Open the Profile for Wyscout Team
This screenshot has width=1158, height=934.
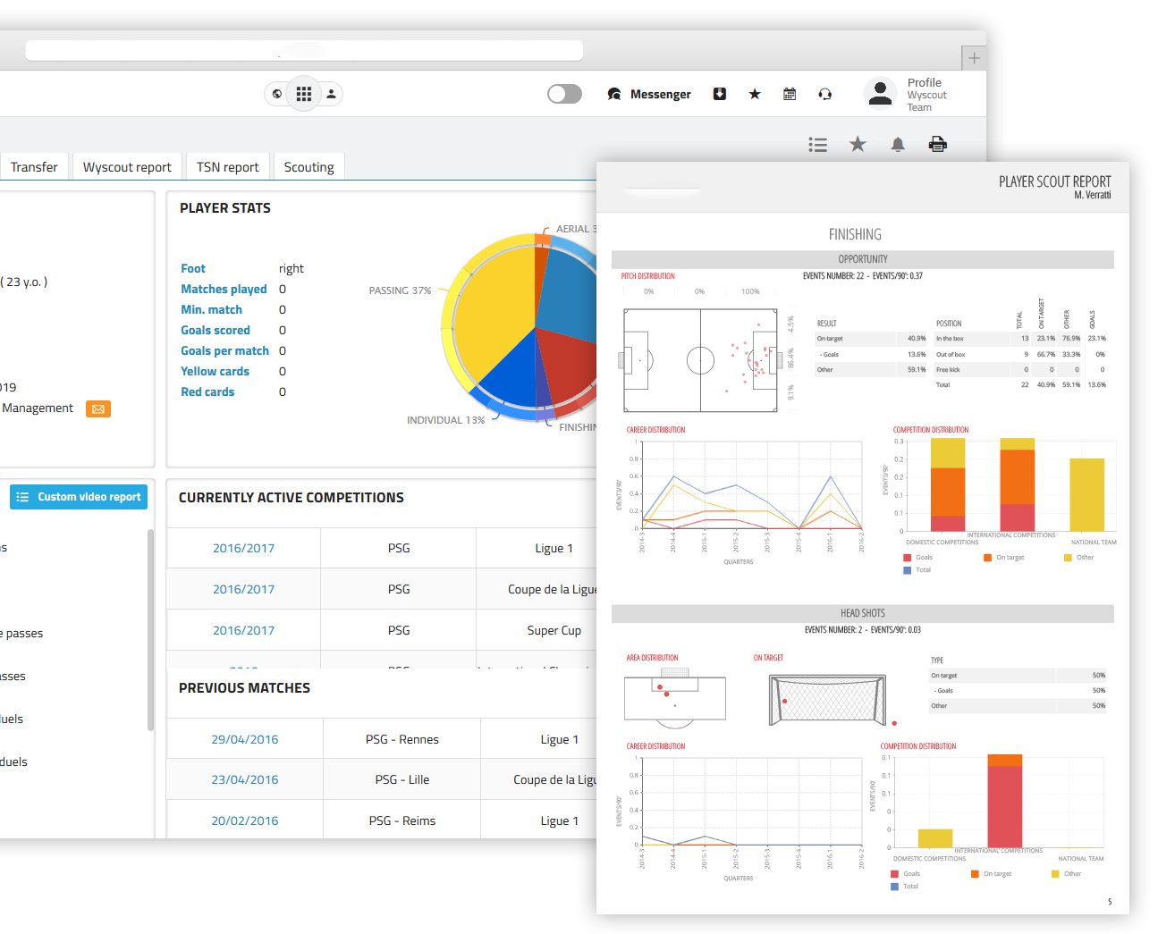[905, 93]
